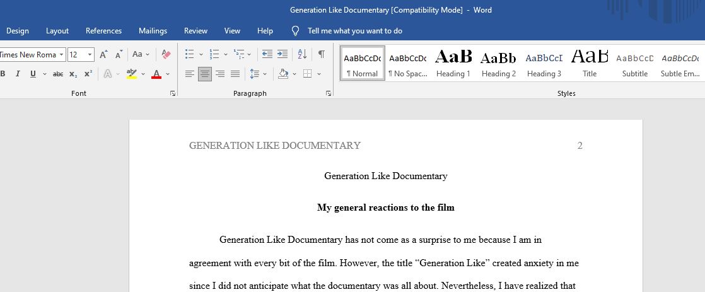Apply the Title style

590,63
